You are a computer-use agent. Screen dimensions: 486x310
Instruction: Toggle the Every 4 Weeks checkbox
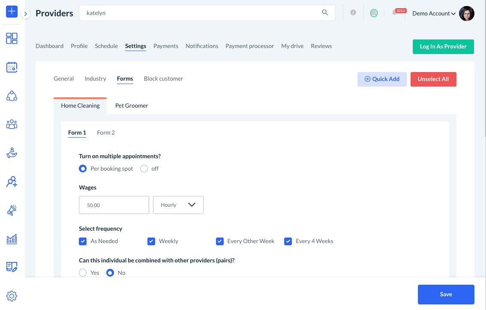(288, 241)
